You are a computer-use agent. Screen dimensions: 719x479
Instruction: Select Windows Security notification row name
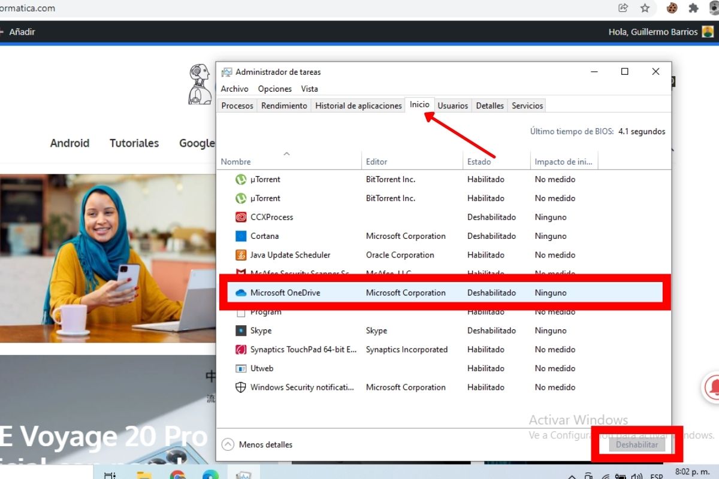point(302,387)
